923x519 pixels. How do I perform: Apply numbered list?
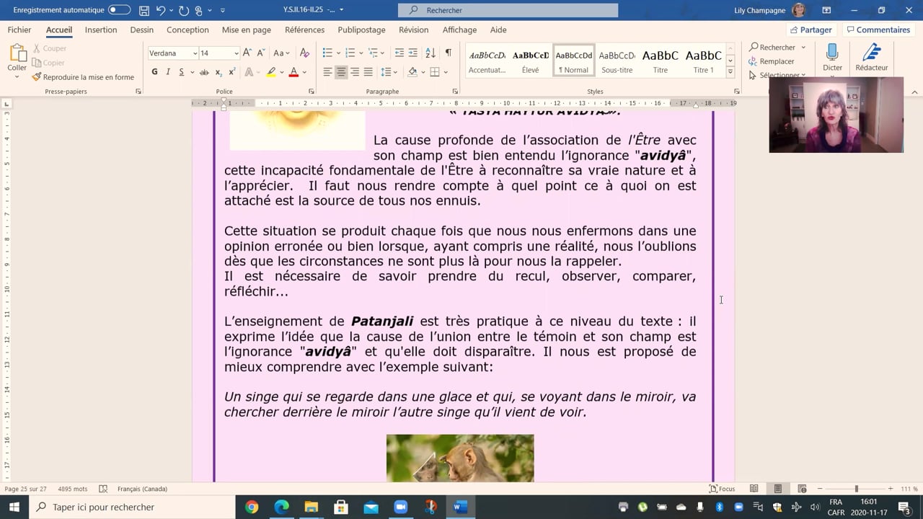click(x=350, y=53)
